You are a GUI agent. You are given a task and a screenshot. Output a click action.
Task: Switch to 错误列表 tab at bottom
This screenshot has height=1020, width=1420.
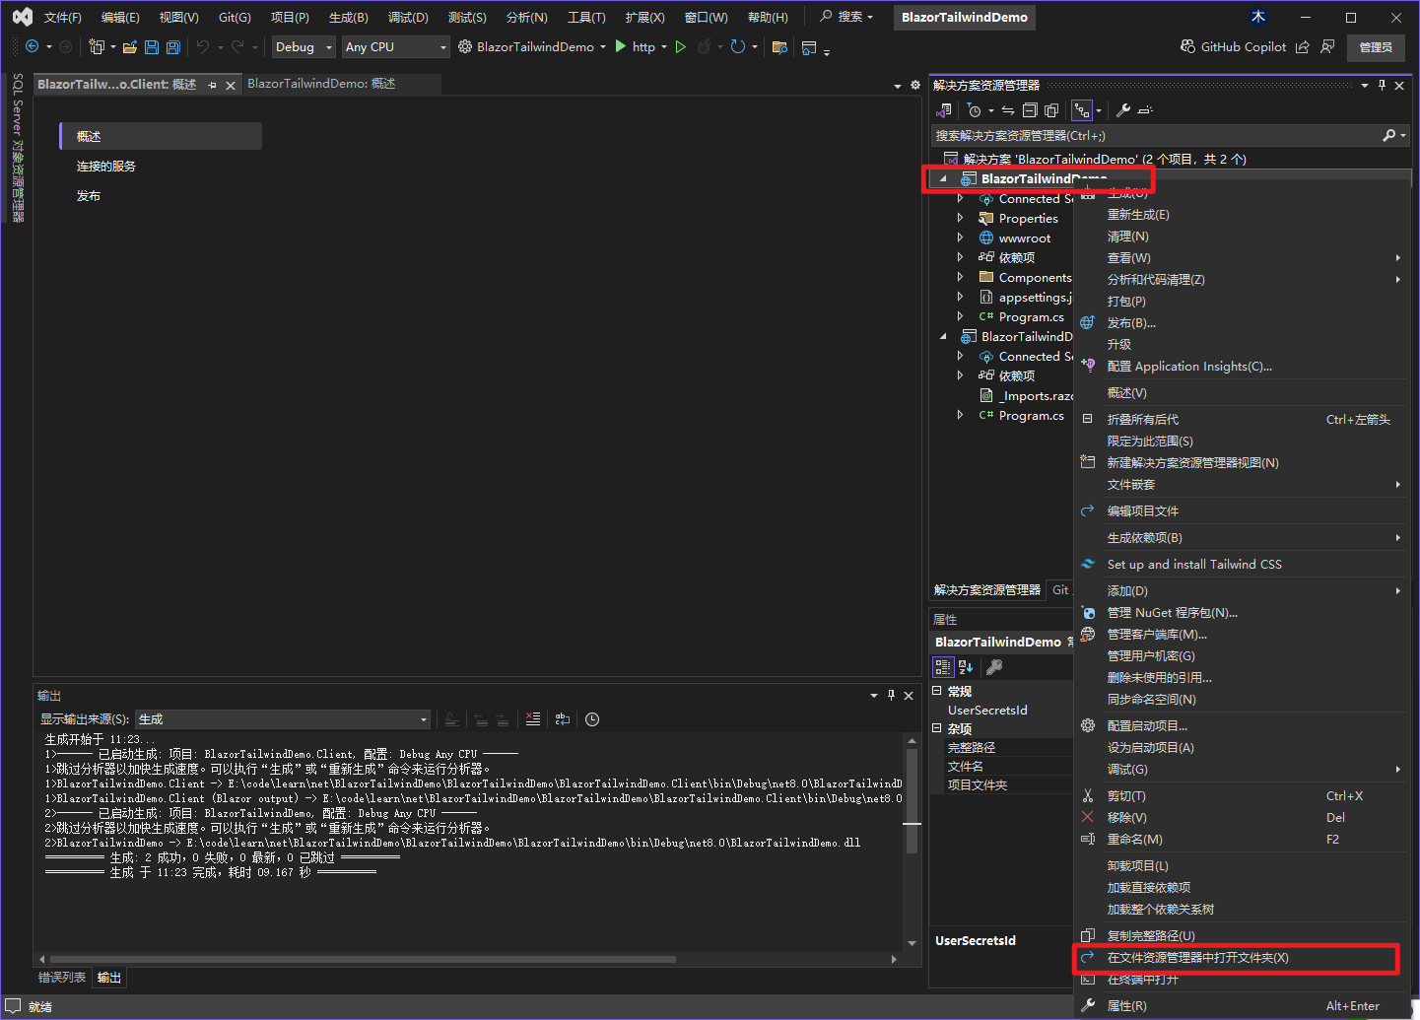(62, 978)
